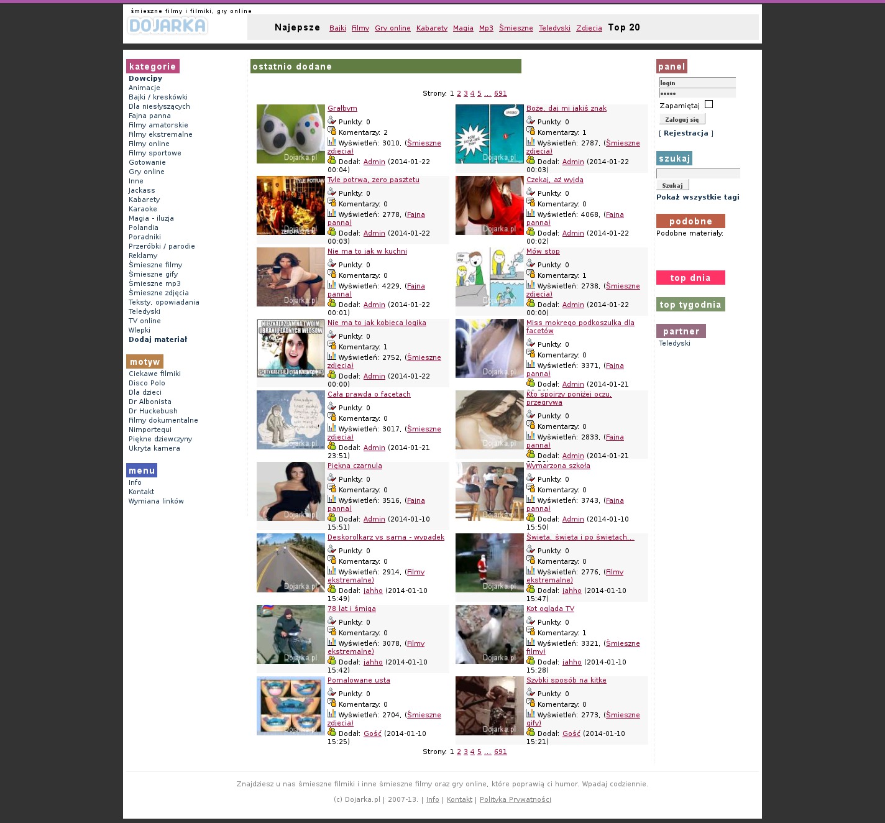Viewport: 885px width, 823px height.
Task: Click the comments icon in the Grałbym entry
Action: tap(332, 131)
